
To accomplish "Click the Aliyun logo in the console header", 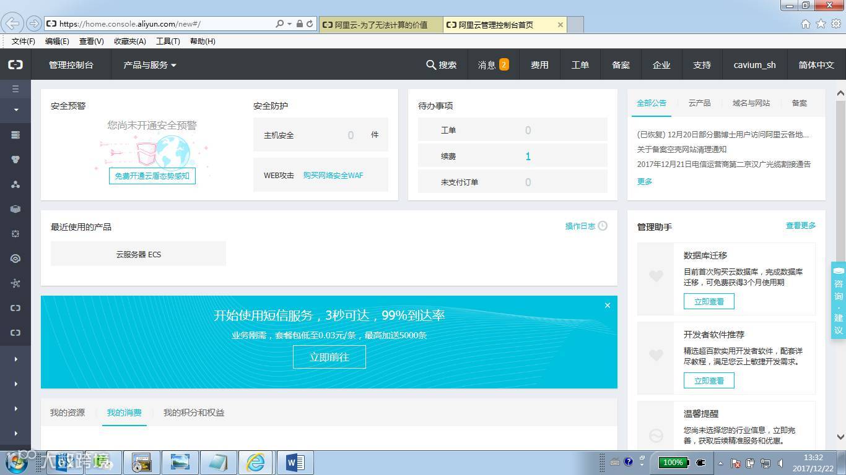I will 15,64.
